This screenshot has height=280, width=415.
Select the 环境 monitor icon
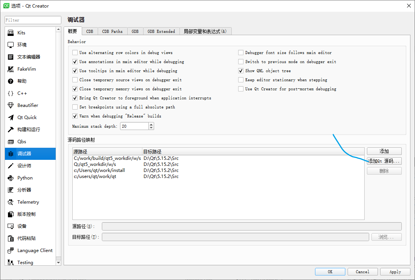tap(11, 45)
